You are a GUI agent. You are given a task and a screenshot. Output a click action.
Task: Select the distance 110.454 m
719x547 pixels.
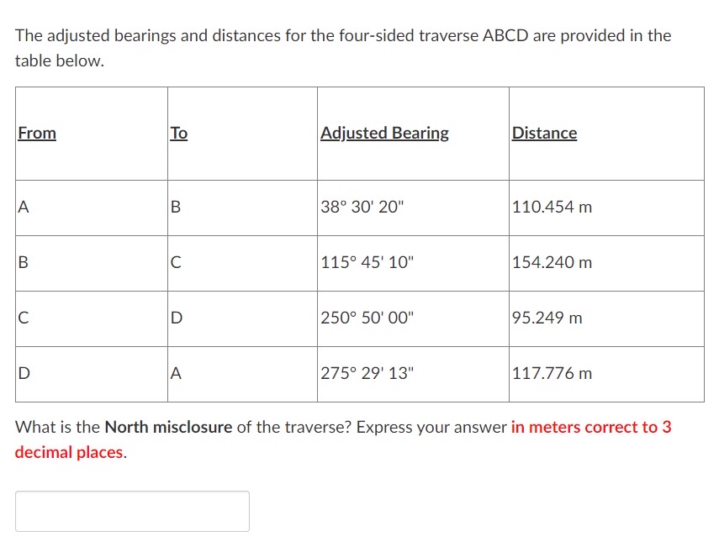[552, 206]
